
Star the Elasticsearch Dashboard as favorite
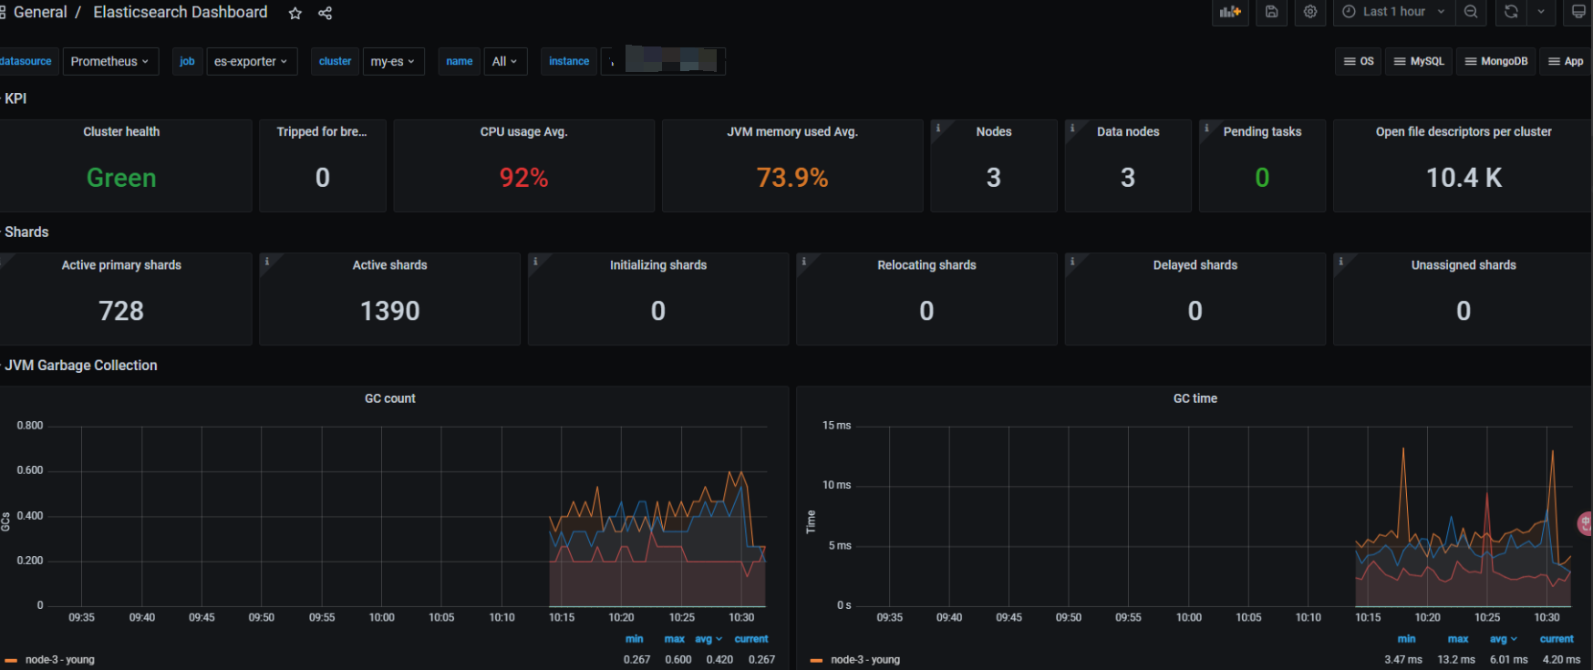point(295,13)
